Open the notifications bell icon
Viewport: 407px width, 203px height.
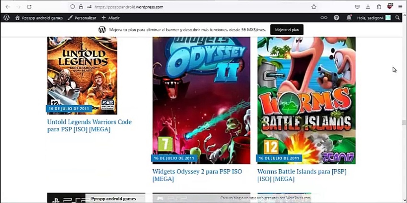click(349, 17)
